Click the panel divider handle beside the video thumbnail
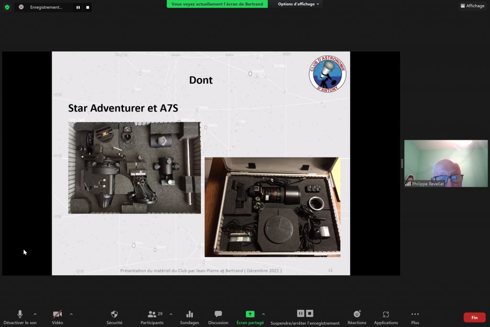Image resolution: width=490 pixels, height=327 pixels. coord(402,163)
